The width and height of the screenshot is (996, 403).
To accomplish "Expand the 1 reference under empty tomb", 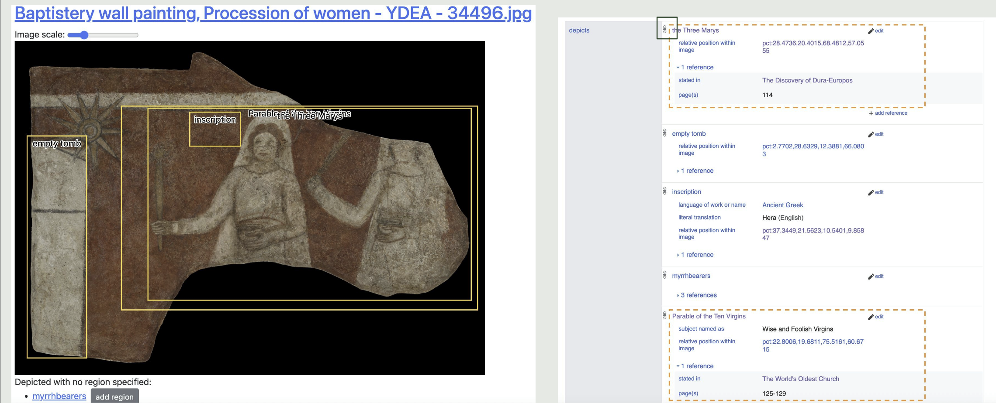I will [696, 171].
